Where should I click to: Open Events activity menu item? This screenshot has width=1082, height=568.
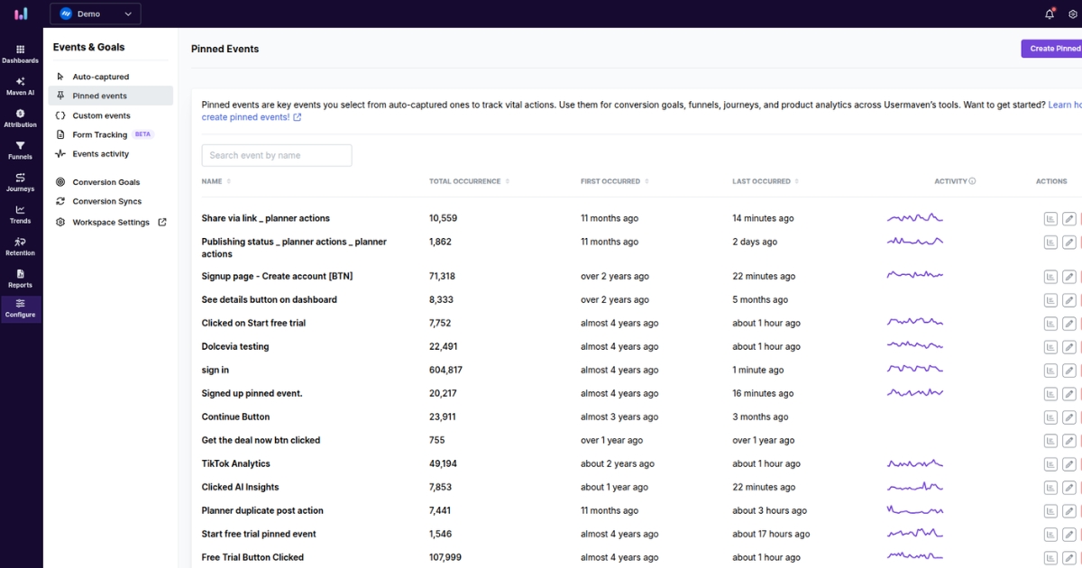110,154
